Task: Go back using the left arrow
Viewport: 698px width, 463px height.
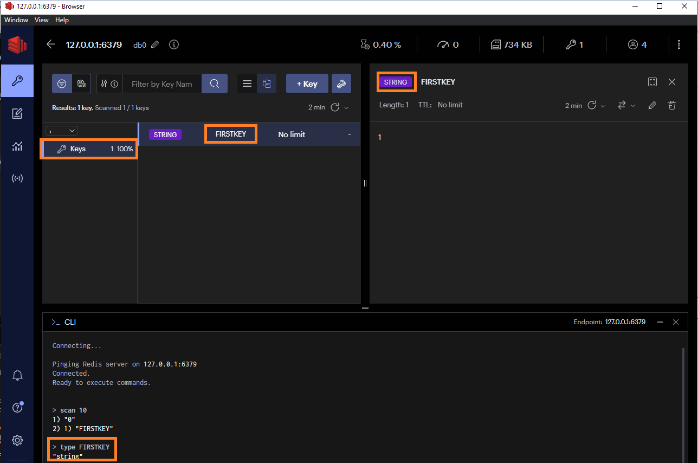Action: [x=51, y=44]
